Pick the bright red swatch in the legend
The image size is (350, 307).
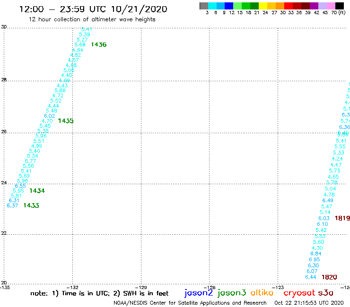(289, 6)
